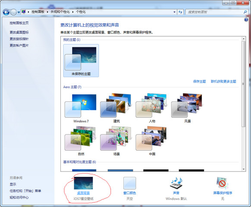This screenshot has width=251, height=207.
Task: Open 声音 music notes icon
Action: [x=176, y=183]
